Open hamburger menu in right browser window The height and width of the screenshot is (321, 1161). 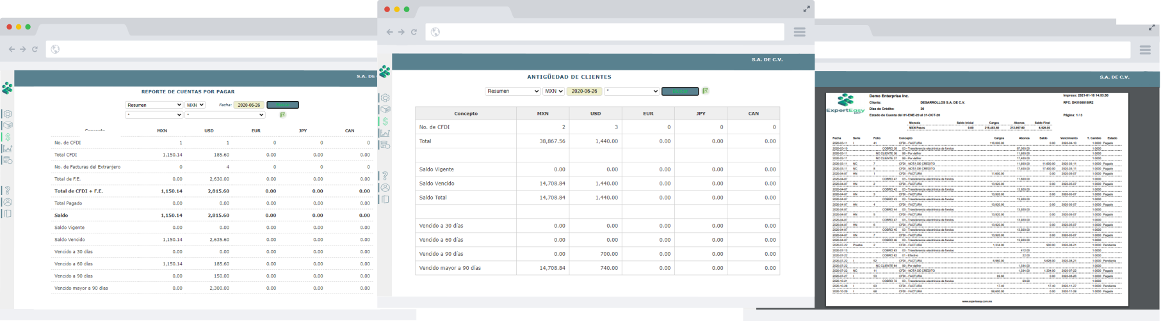[x=1145, y=50]
